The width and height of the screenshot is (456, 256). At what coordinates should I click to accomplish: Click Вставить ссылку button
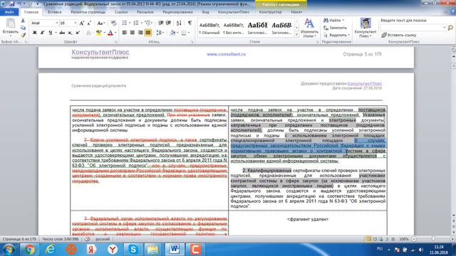[x=399, y=35]
